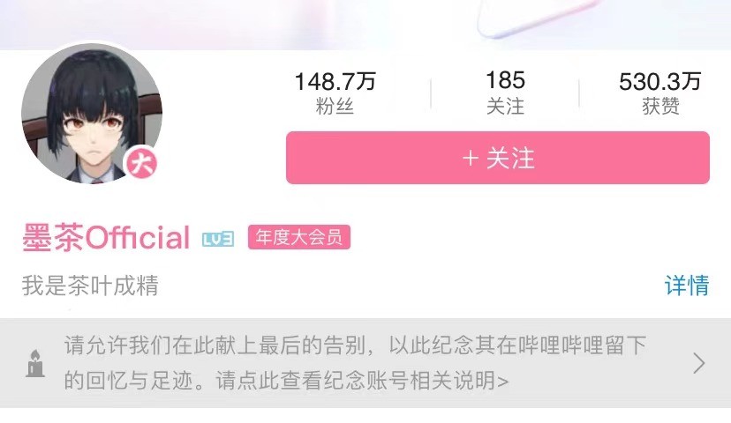
Task: Tap the 粉丝 label under follower count
Action: point(335,106)
